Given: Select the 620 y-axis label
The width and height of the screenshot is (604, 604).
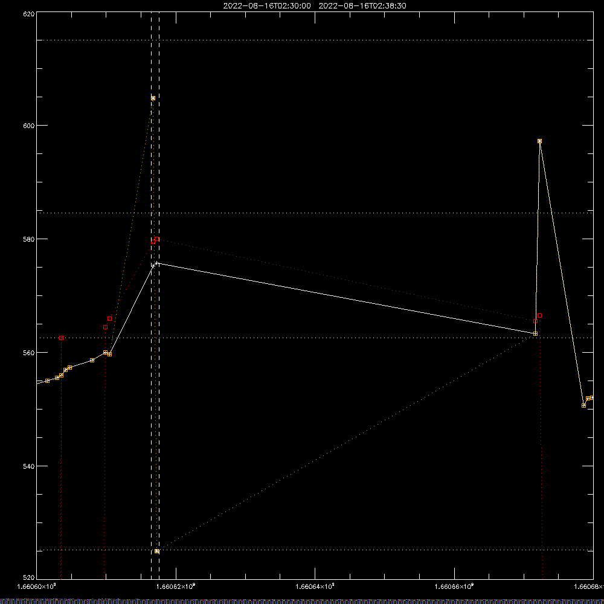Looking at the screenshot, I should tap(30, 14).
